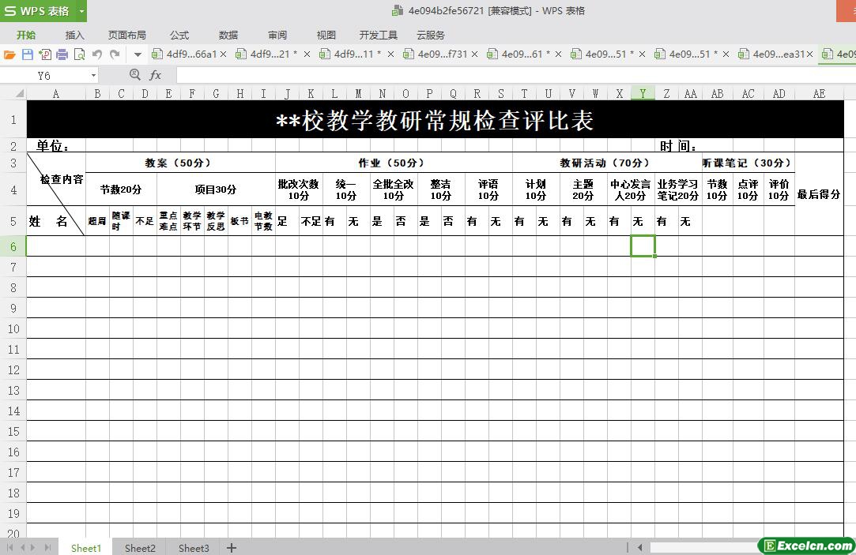Click the formula bar input field
Screen dimensions: 856x555
tap(514, 75)
